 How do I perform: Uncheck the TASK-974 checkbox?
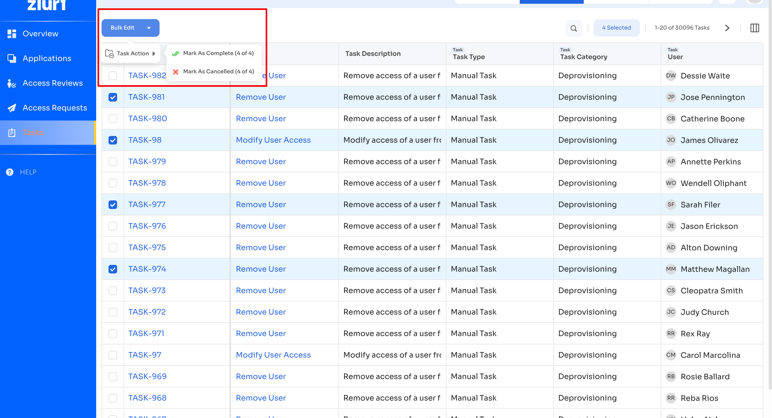[x=113, y=269]
